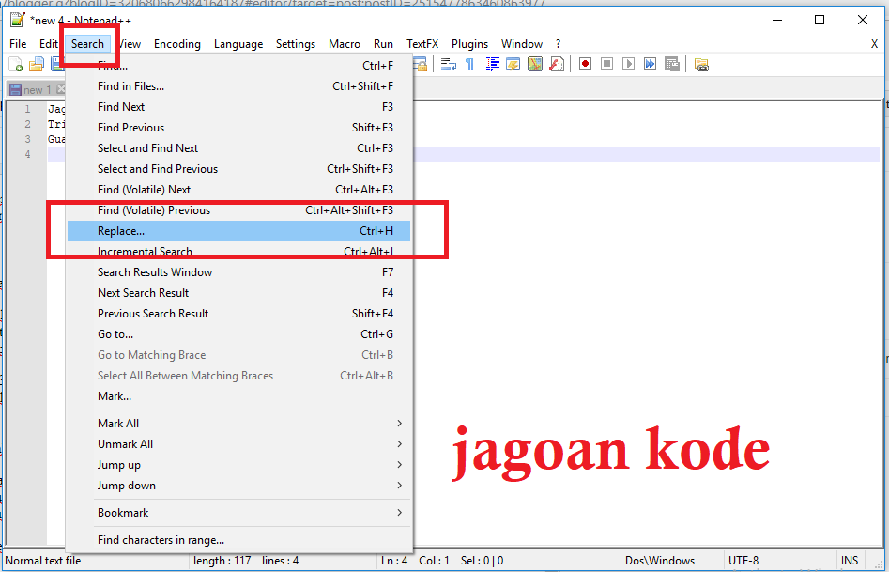Open the TextFX menu

tap(422, 44)
